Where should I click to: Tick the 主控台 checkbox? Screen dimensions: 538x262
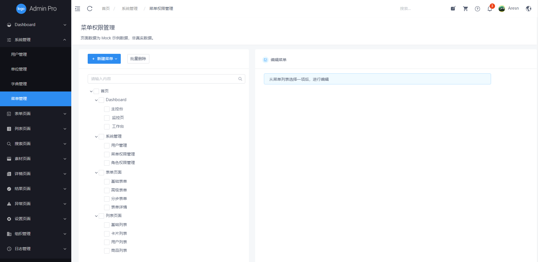pos(107,109)
